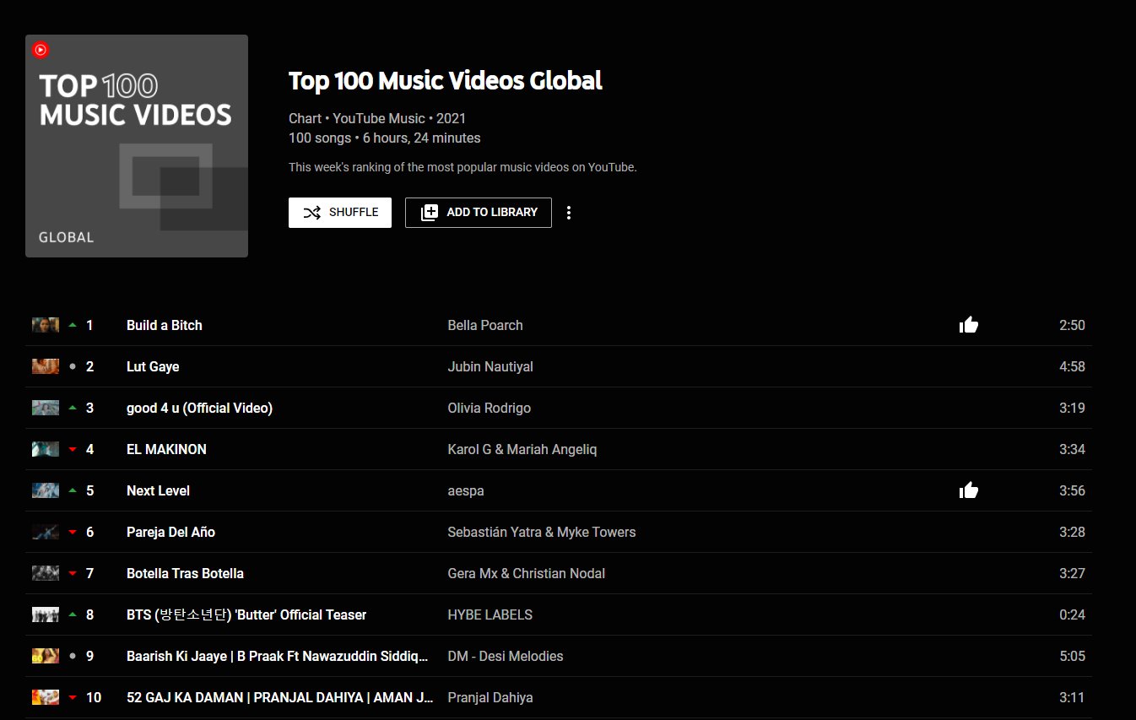This screenshot has height=720, width=1136.
Task: Click the steady dot indicator beside Lut Gaye
Action: tap(73, 365)
